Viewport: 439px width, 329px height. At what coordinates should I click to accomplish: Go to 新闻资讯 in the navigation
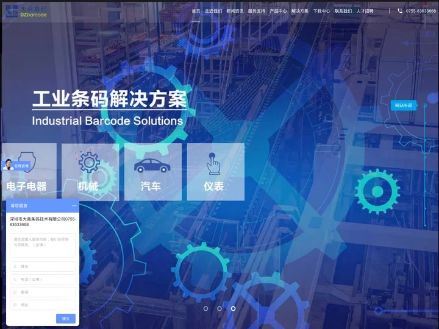pyautogui.click(x=235, y=11)
